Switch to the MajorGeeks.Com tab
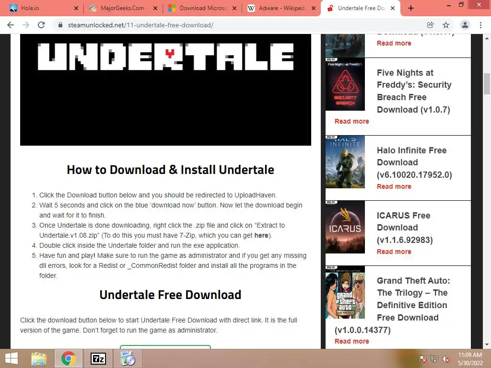This screenshot has width=491, height=368. pyautogui.click(x=123, y=9)
